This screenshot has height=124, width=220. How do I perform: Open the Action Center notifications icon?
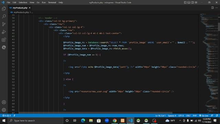point(215,121)
